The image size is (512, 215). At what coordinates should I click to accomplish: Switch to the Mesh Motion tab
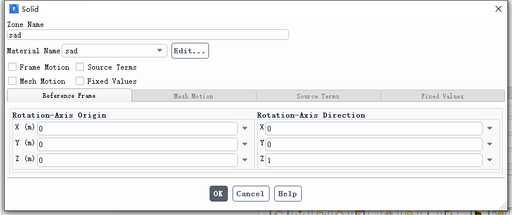click(194, 96)
